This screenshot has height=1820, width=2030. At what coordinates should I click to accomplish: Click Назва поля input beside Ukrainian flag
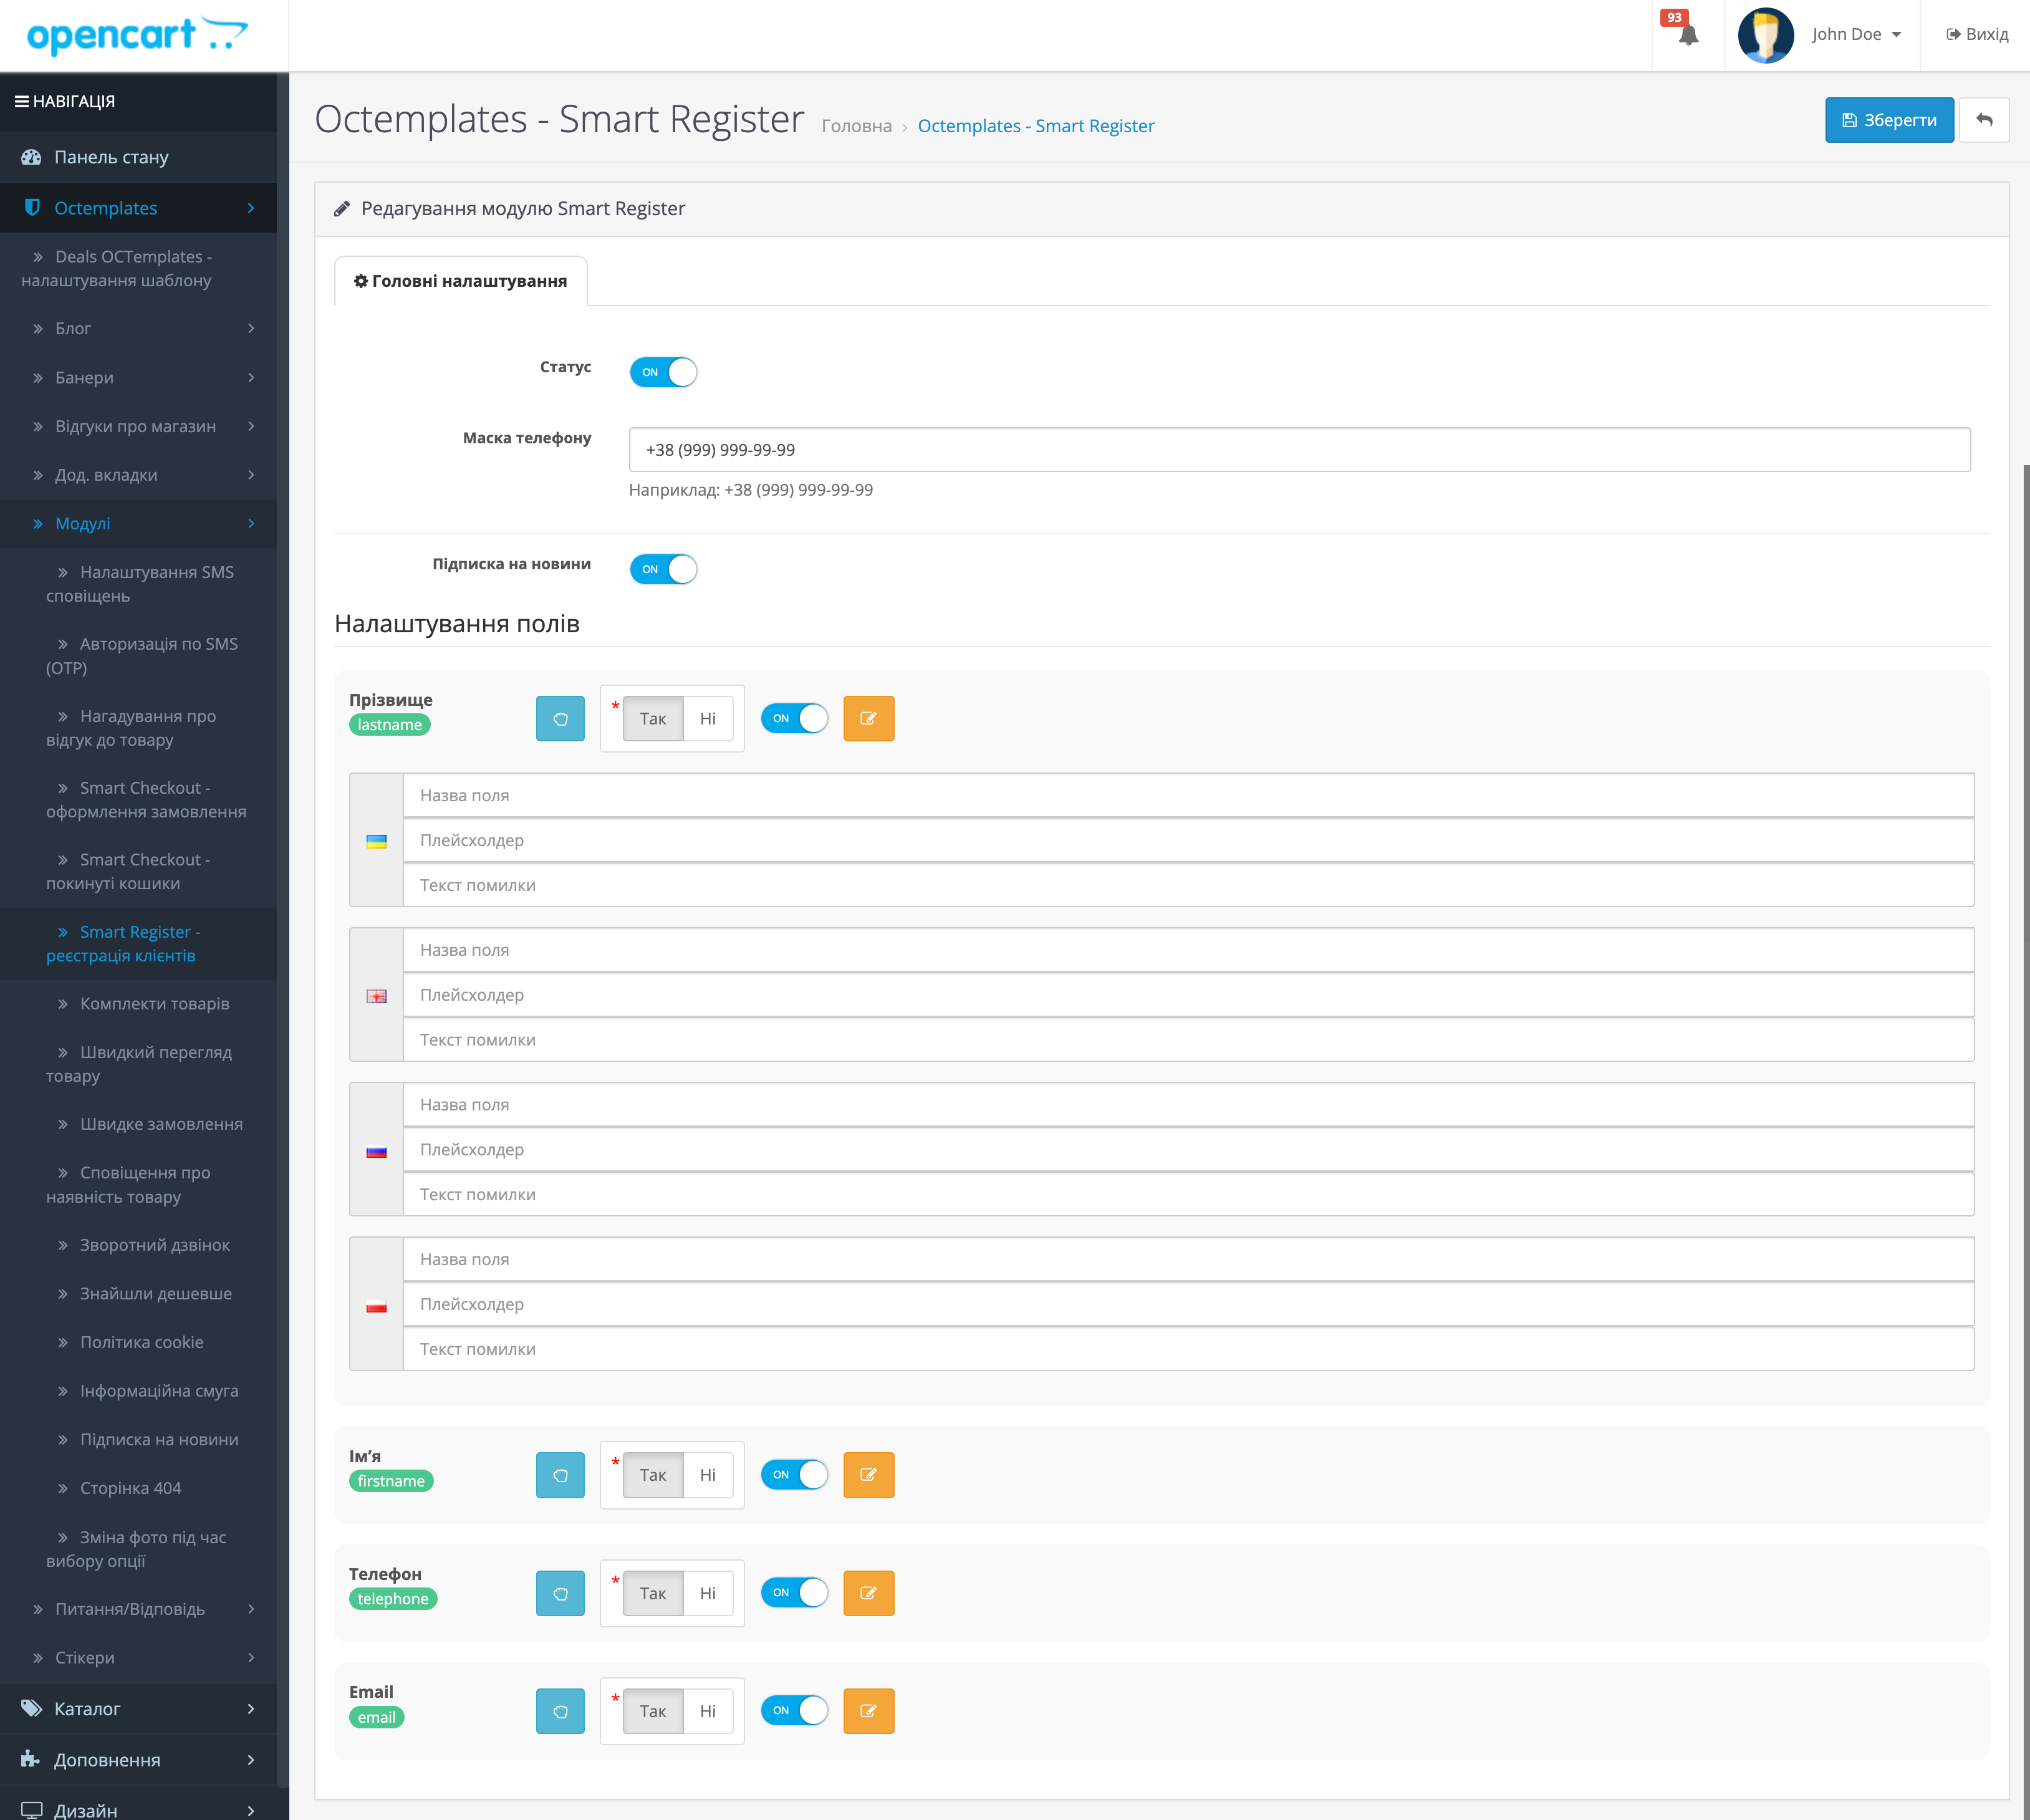coord(1188,796)
